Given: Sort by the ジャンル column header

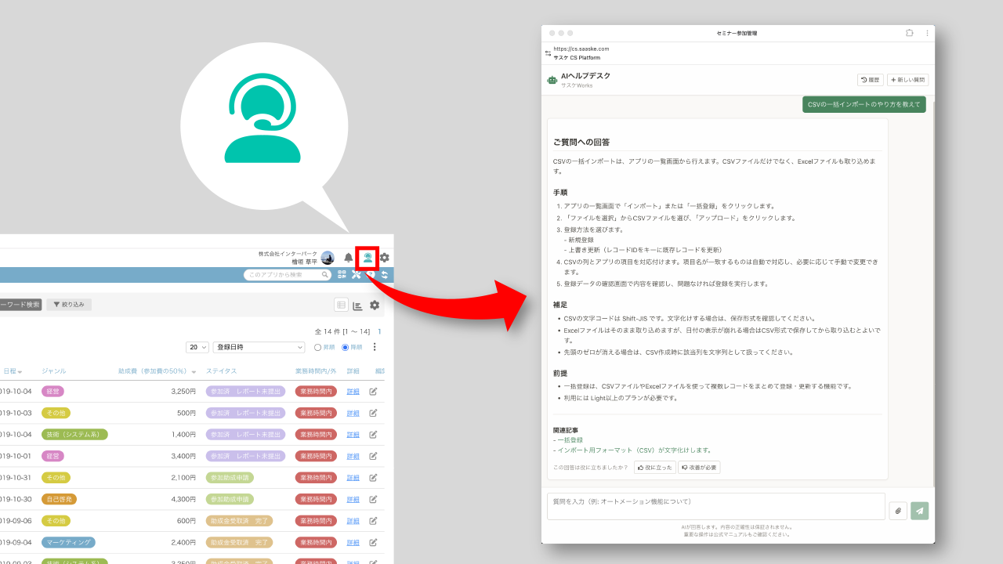Looking at the screenshot, I should [x=54, y=371].
